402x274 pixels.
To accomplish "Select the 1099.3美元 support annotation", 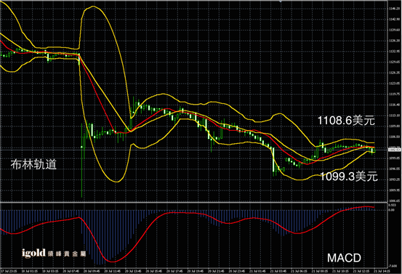I will point(349,177).
